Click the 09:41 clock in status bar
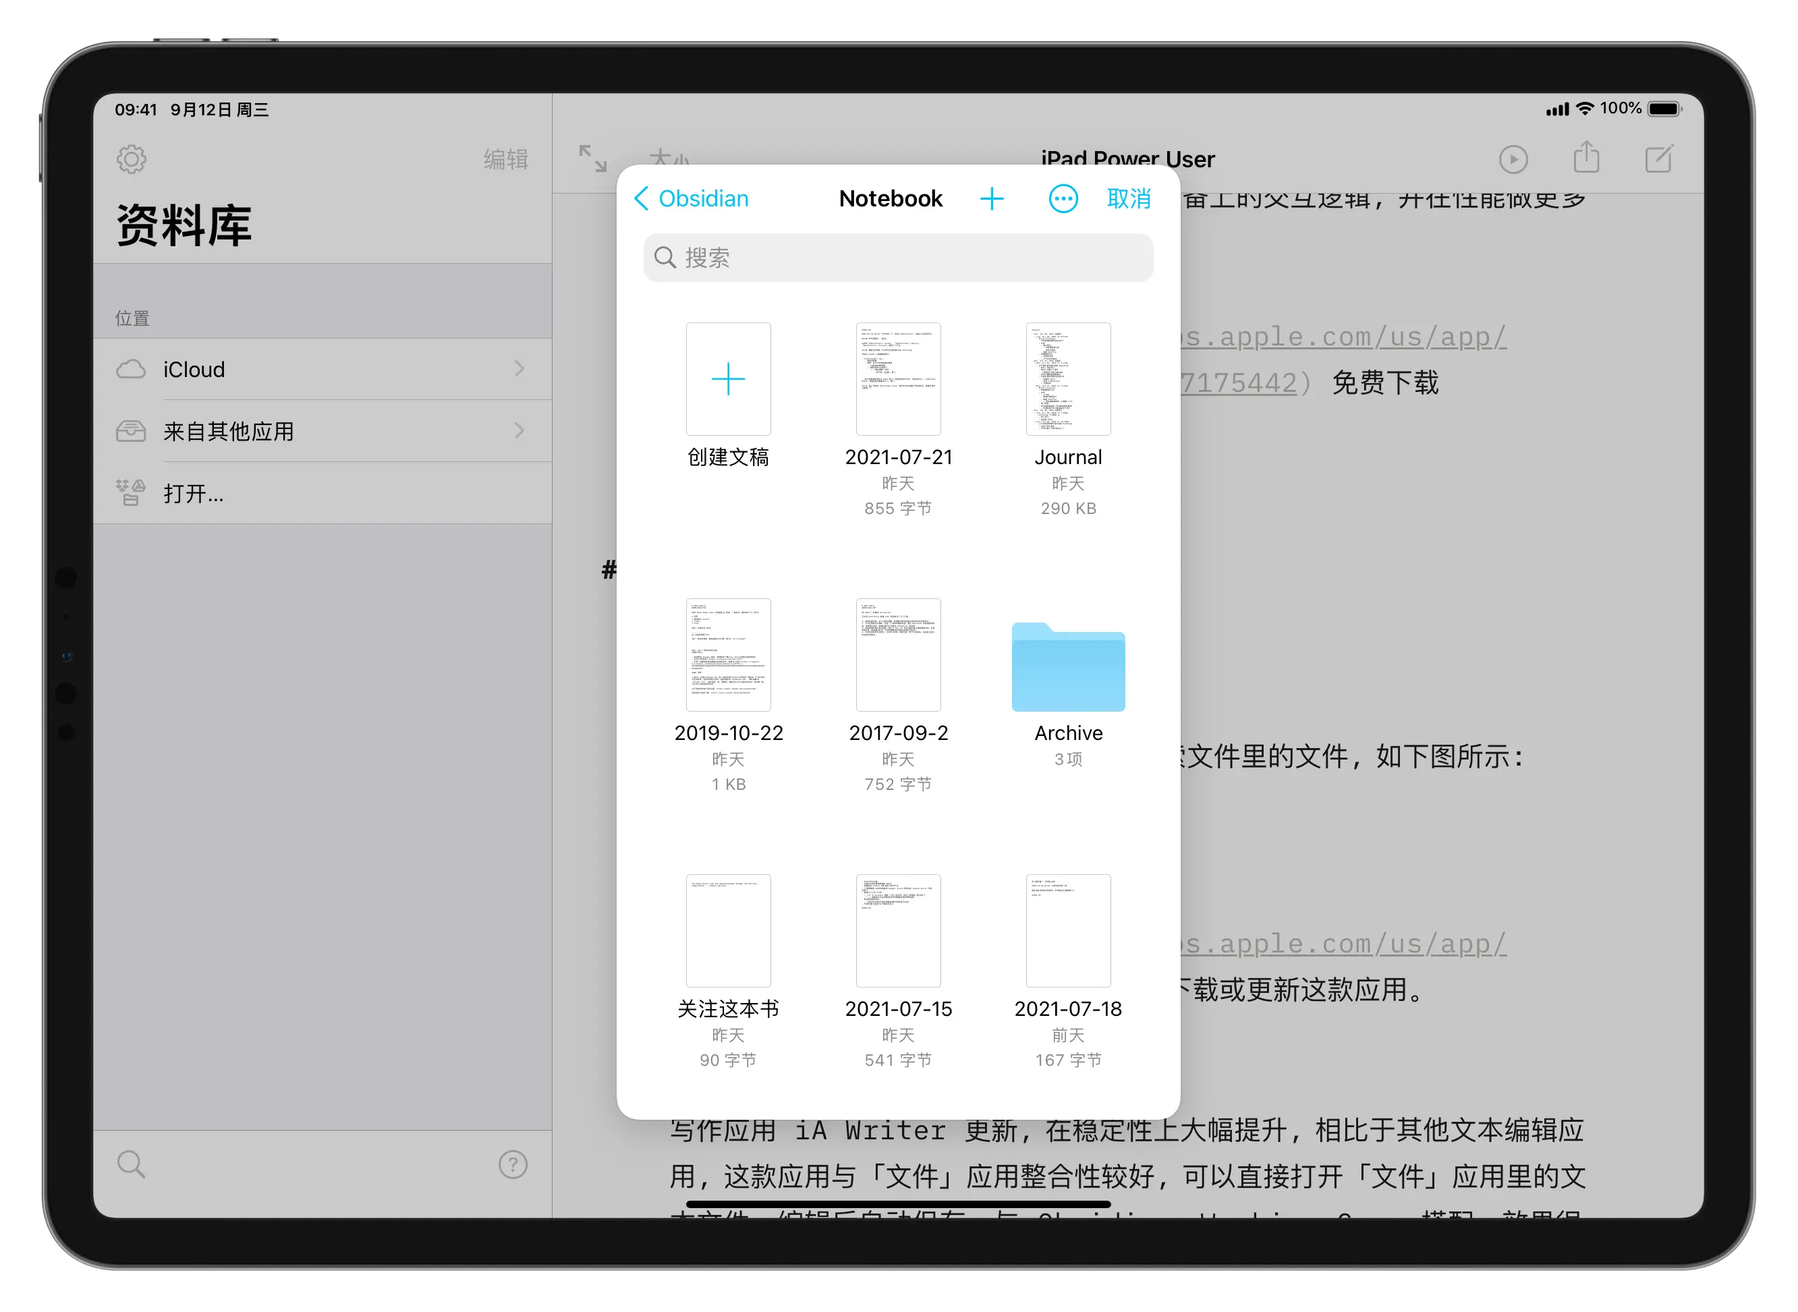 coord(136,109)
